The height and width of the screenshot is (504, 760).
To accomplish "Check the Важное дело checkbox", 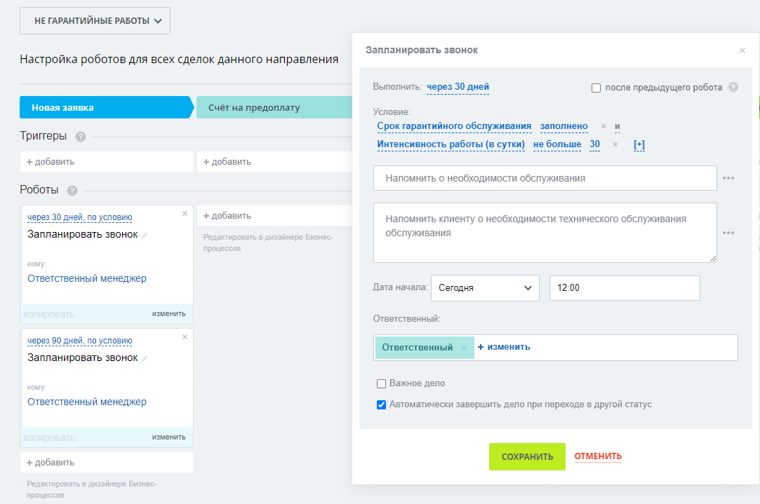I will coord(382,383).
